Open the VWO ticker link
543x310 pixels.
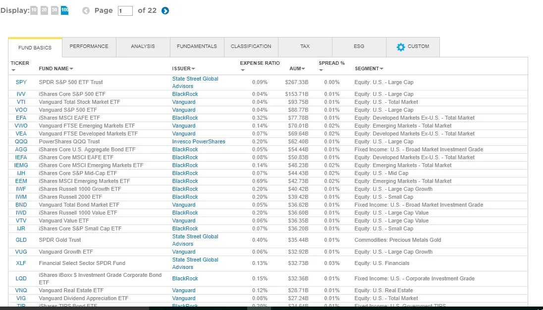coord(21,126)
